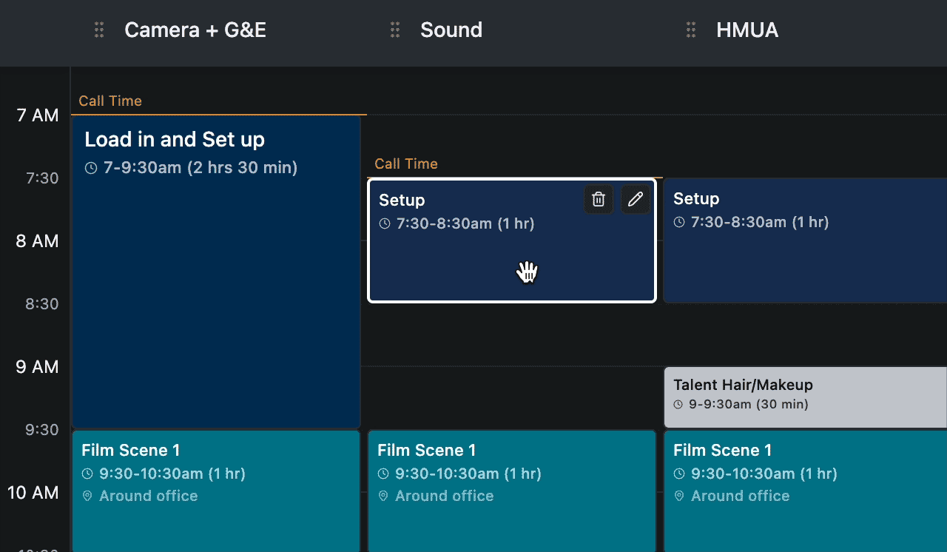Select the Camera + G&E column header
947x552 pixels.
(x=195, y=30)
